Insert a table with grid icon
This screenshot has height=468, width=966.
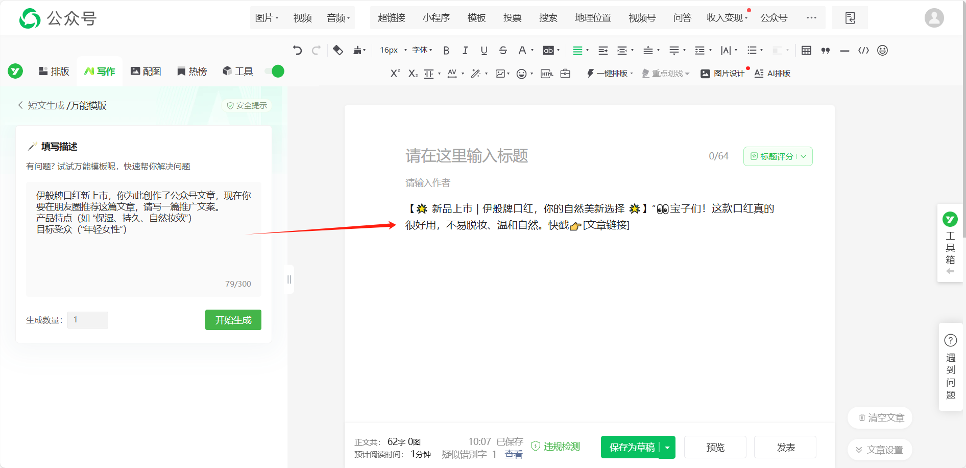click(x=806, y=50)
